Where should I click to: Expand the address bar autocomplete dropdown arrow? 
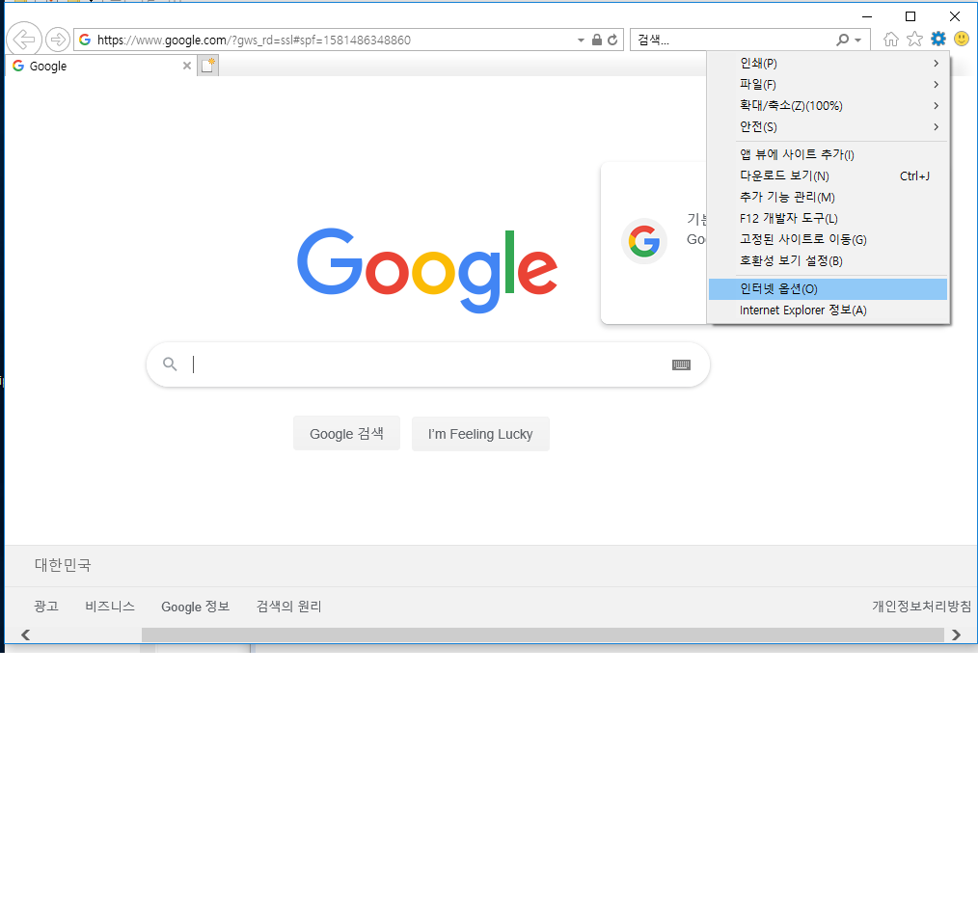point(581,40)
